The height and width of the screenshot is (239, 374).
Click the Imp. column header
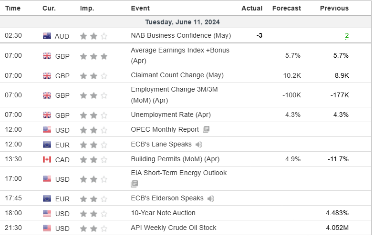(x=87, y=8)
